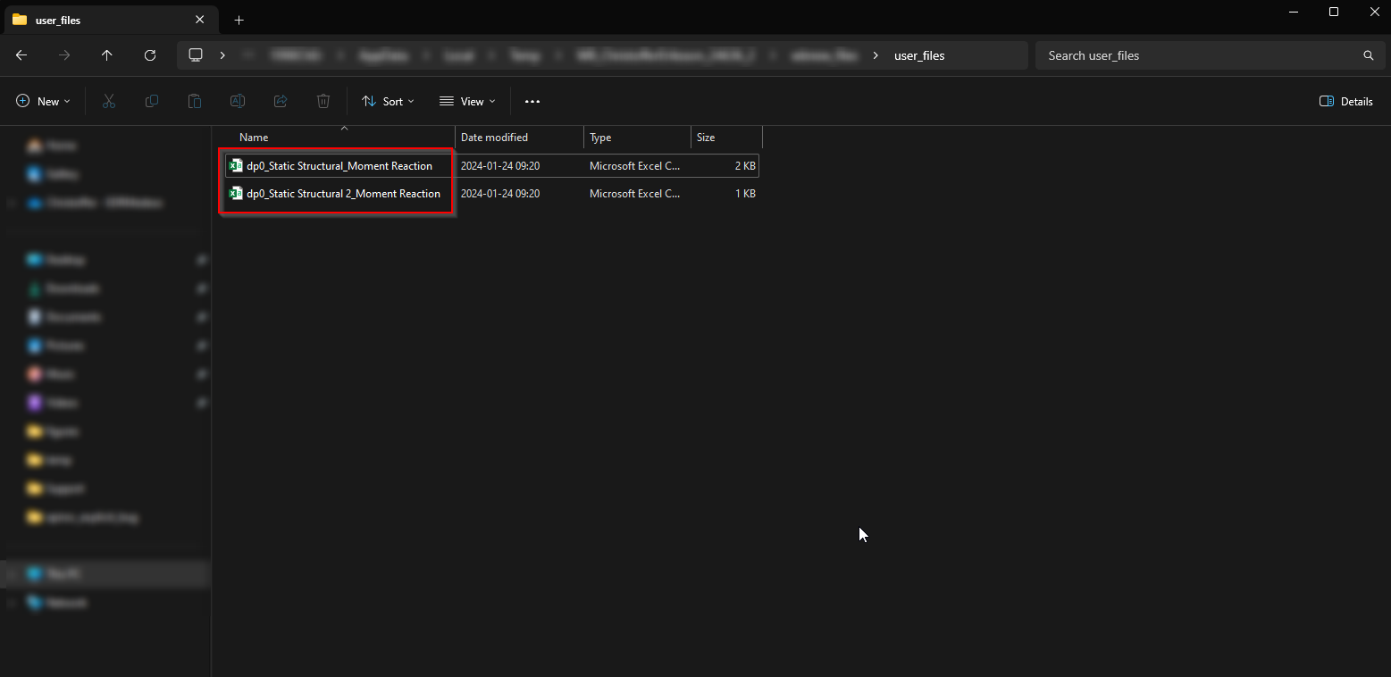This screenshot has width=1391, height=677.
Task: Minimize the File Explorer window
Action: 1294,12
